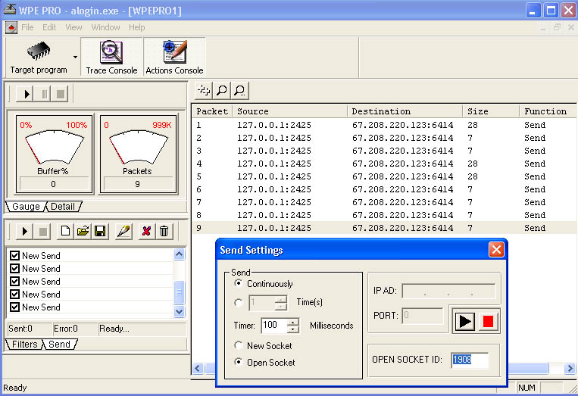The height and width of the screenshot is (396, 578).
Task: Stop packet logging with the top stop button
Action: point(61,95)
